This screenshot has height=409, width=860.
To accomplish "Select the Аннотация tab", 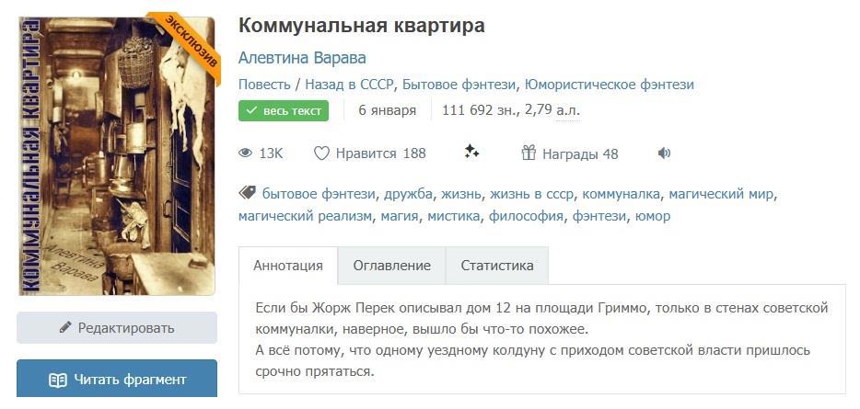I will pos(288,266).
